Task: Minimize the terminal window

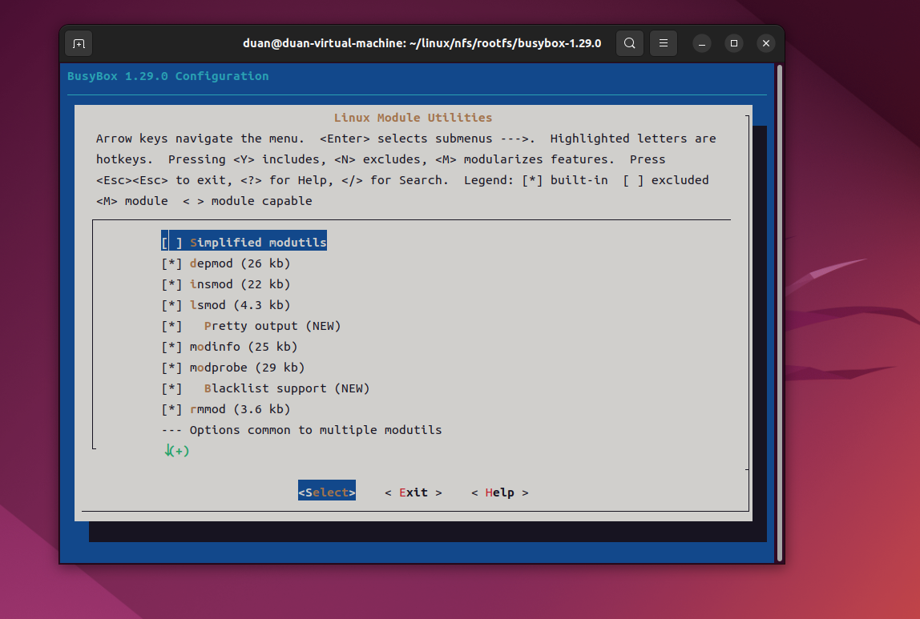Action: [702, 43]
